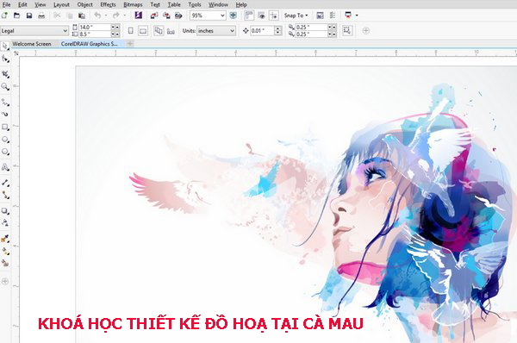Click the page height 8.5 field
The width and height of the screenshot is (517, 343).
(94, 34)
